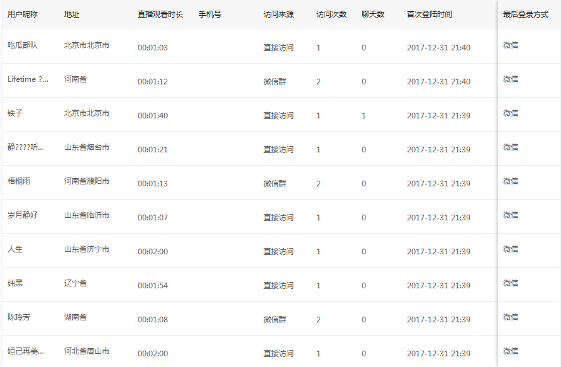561x367 pixels.
Task: Click watch duration 00:01:07
Action: click(x=153, y=218)
